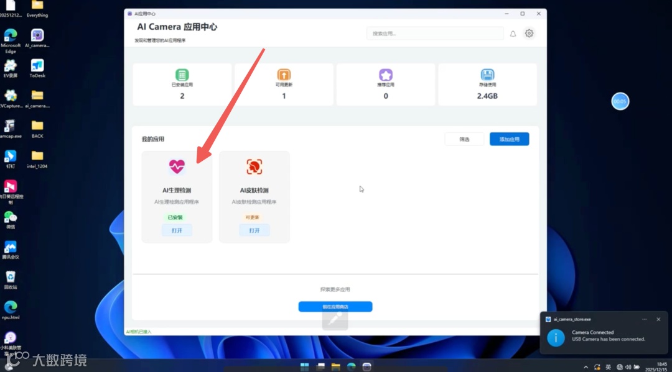Select the 腾讯会议 desktop shortcut

coord(11,250)
